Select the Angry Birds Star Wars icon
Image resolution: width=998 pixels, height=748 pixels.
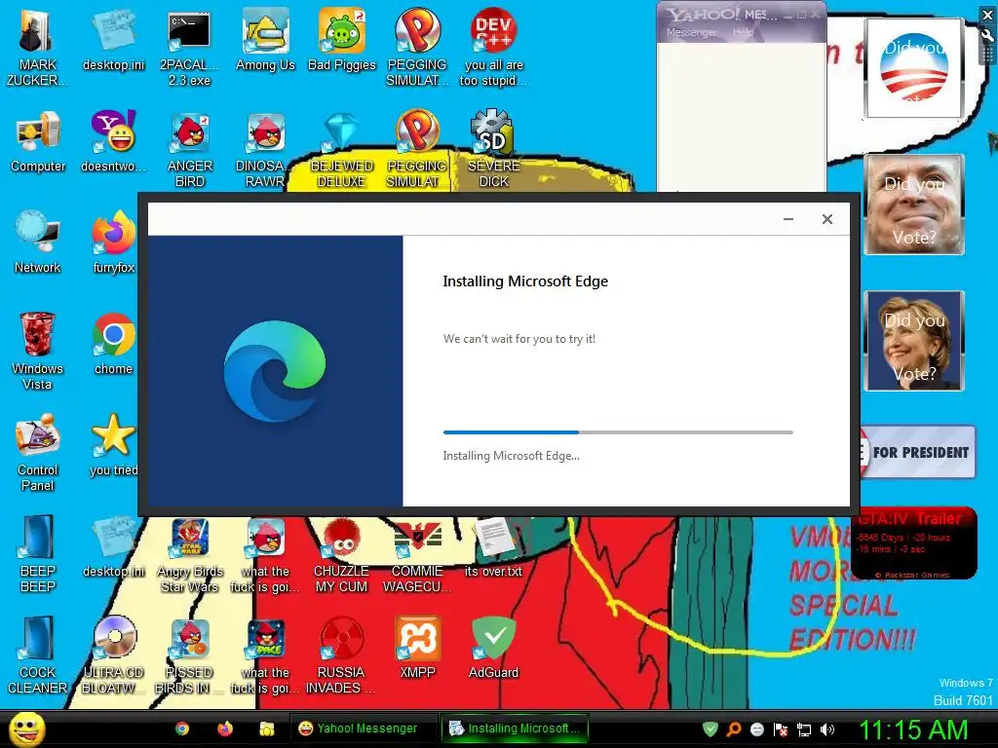pos(189,556)
